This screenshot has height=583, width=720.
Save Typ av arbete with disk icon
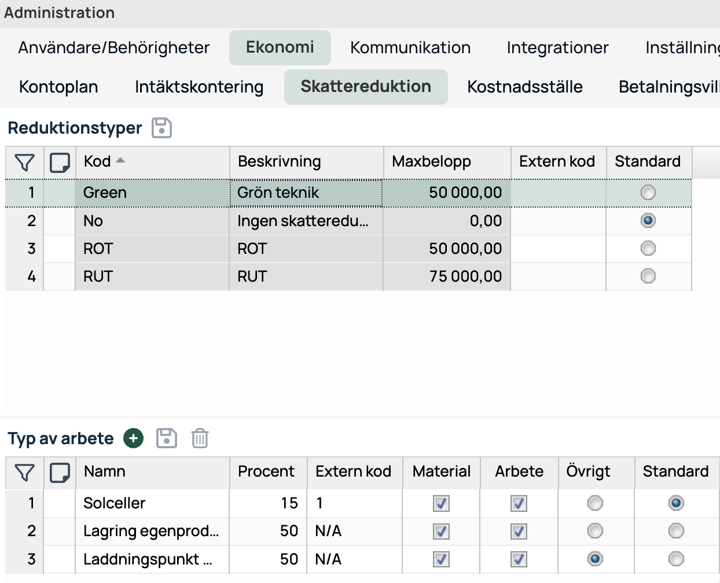tap(167, 438)
